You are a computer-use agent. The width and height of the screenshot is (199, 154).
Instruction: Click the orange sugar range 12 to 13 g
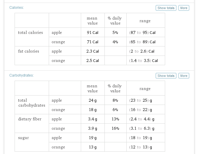tap(141, 147)
